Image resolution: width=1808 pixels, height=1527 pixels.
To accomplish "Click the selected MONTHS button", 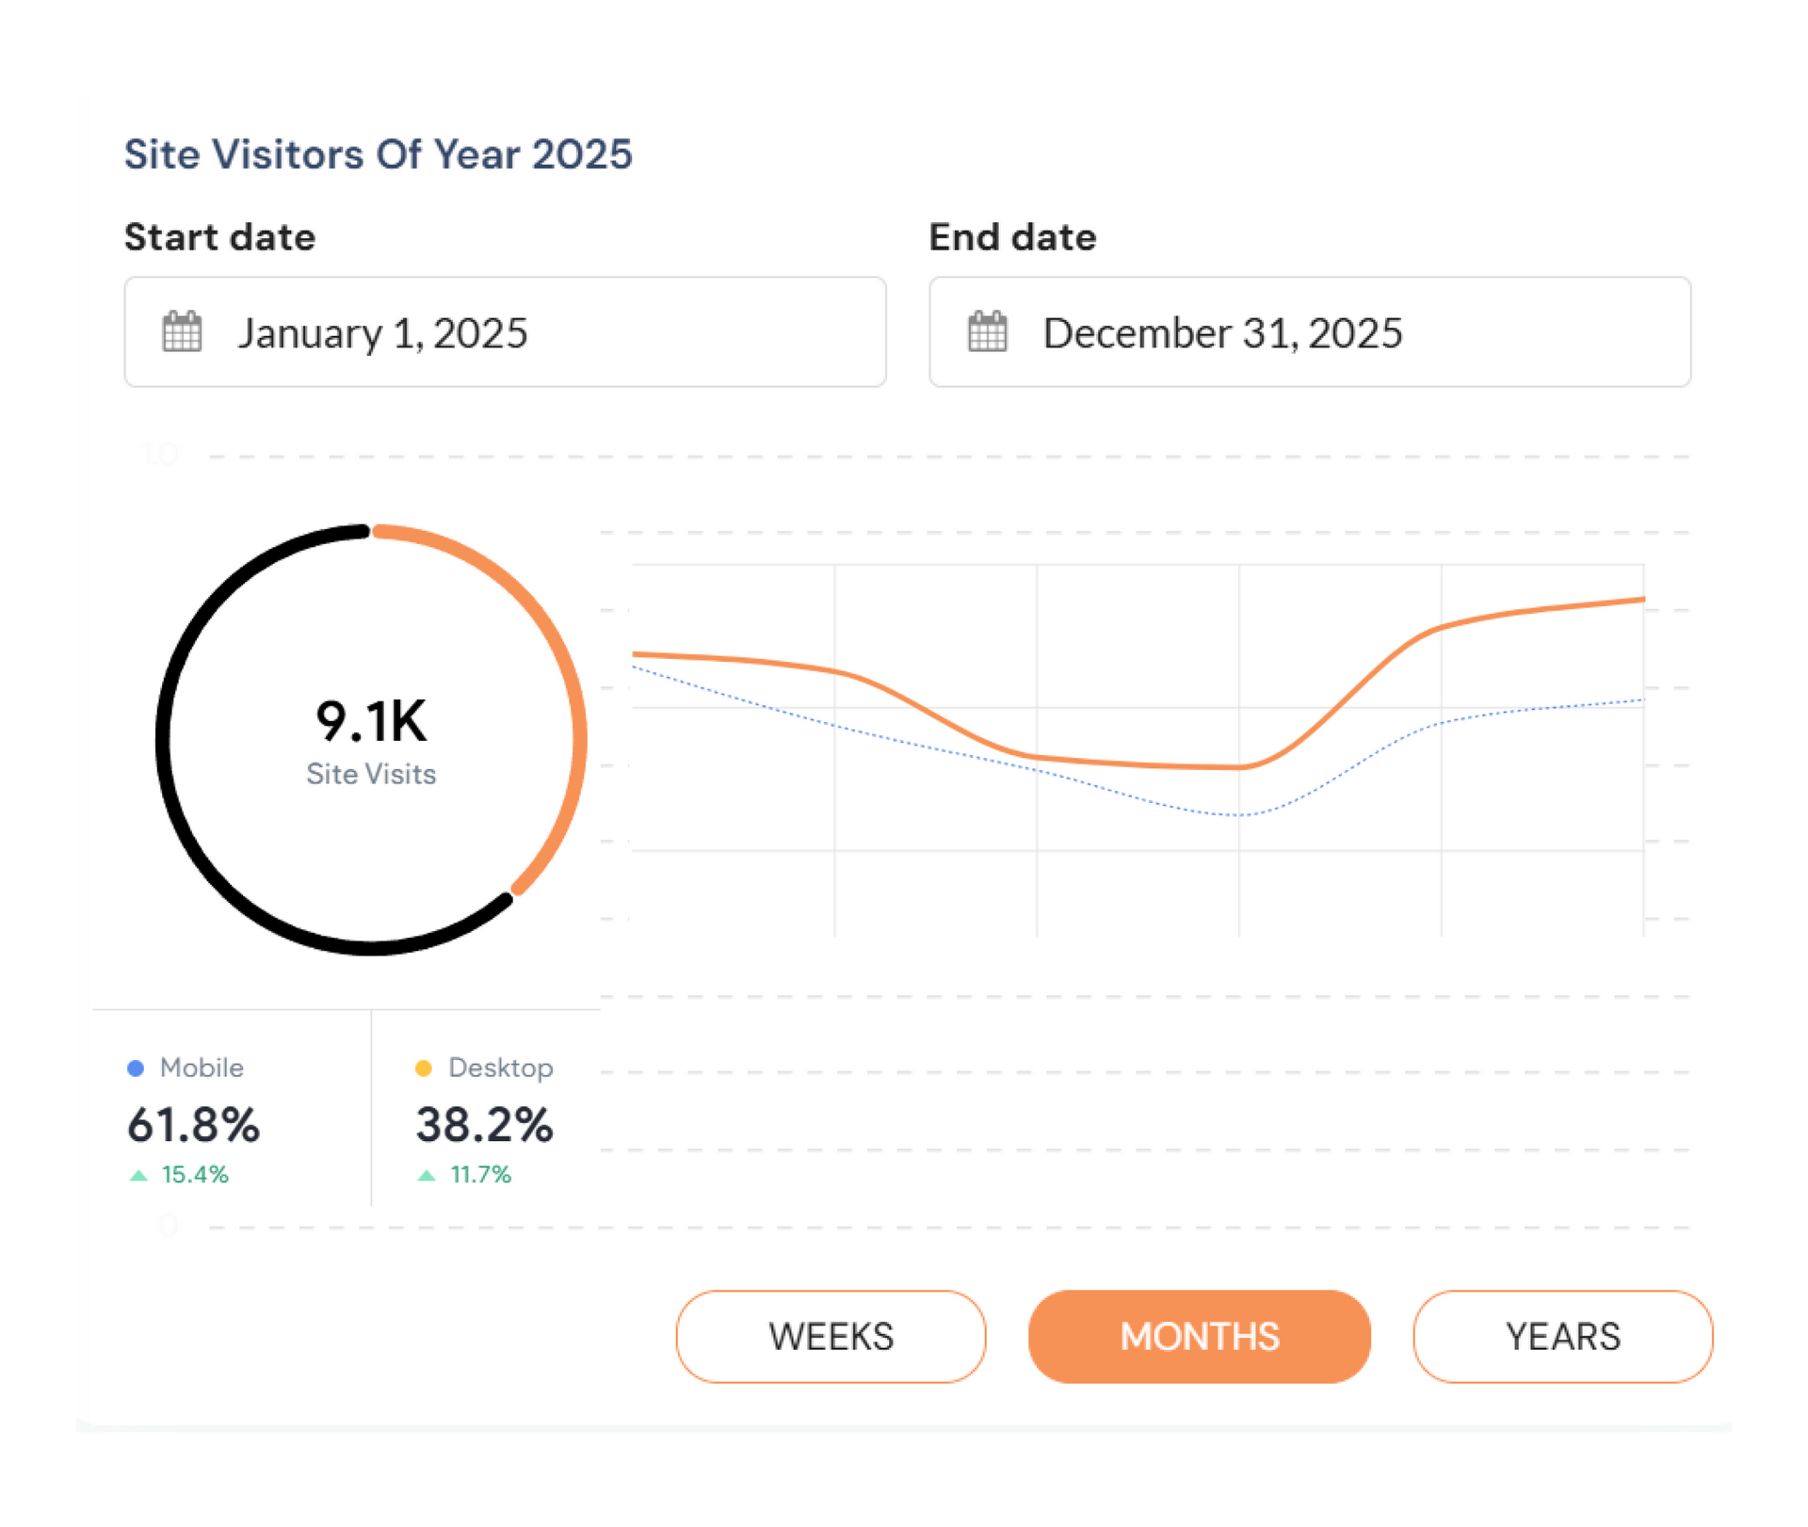I will pos(1199,1336).
